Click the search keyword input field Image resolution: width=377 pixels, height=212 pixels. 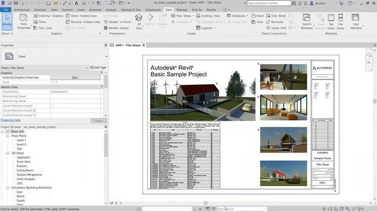(269, 3)
